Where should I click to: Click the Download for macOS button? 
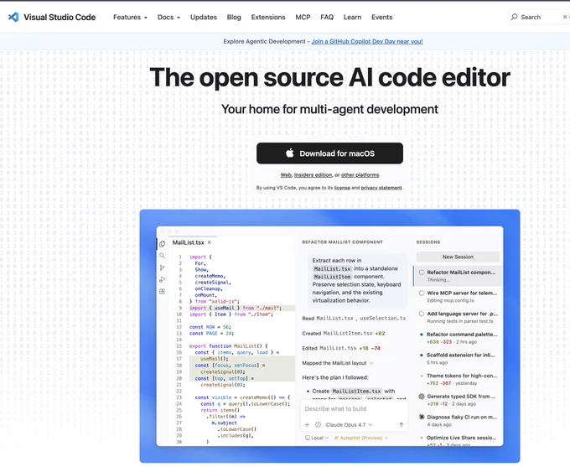[329, 153]
